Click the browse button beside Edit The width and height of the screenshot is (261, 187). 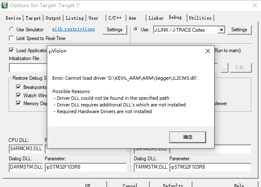coord(225,68)
